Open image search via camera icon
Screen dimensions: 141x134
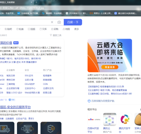[59, 22]
